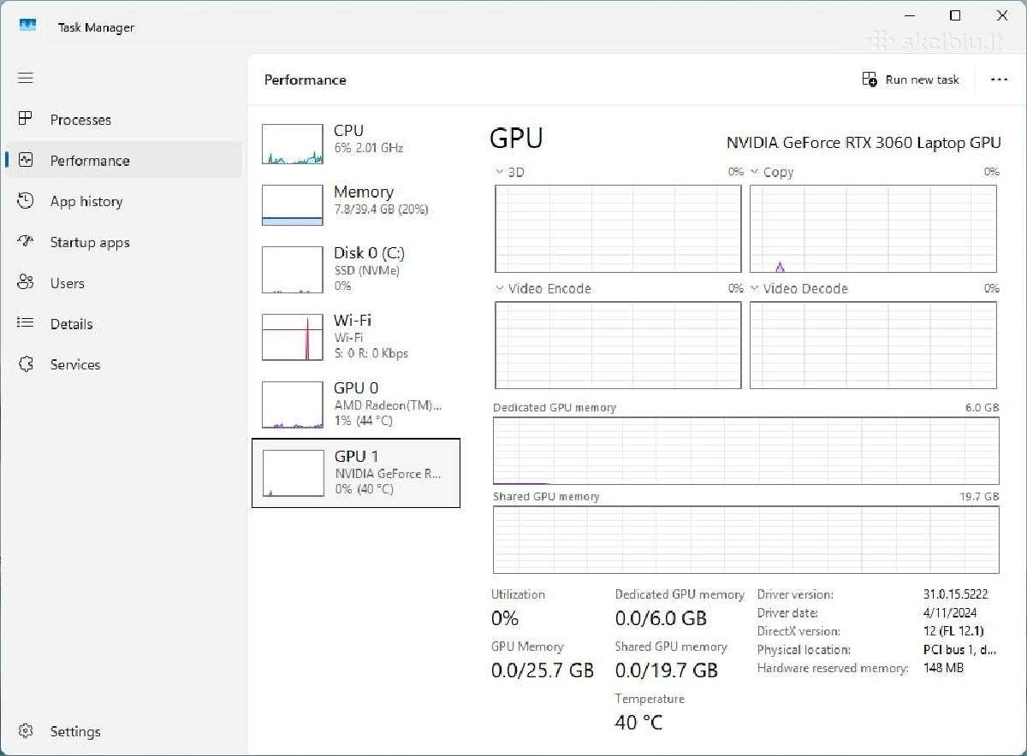Click the '1% (44 °C)' GPU 0 value
The image size is (1027, 756).
[x=363, y=421]
